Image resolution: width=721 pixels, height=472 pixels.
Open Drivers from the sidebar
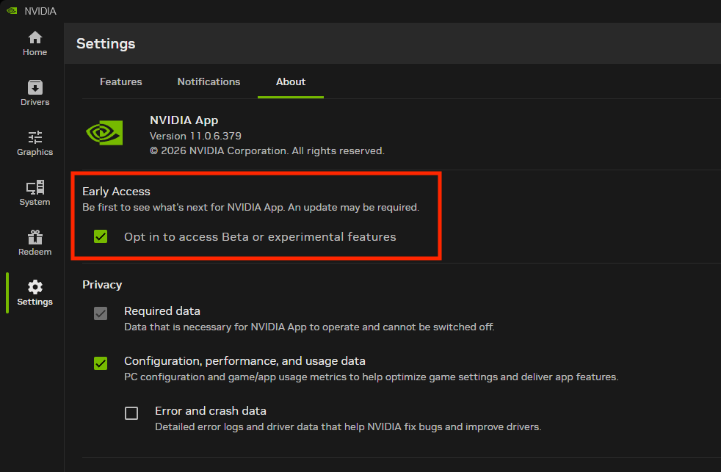point(35,87)
